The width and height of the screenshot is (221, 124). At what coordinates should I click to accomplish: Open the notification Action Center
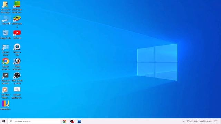216,121
